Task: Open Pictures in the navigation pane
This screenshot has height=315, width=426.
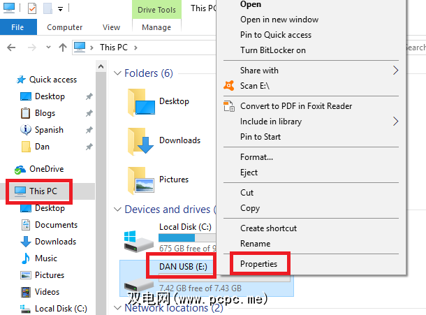Action: (x=50, y=275)
